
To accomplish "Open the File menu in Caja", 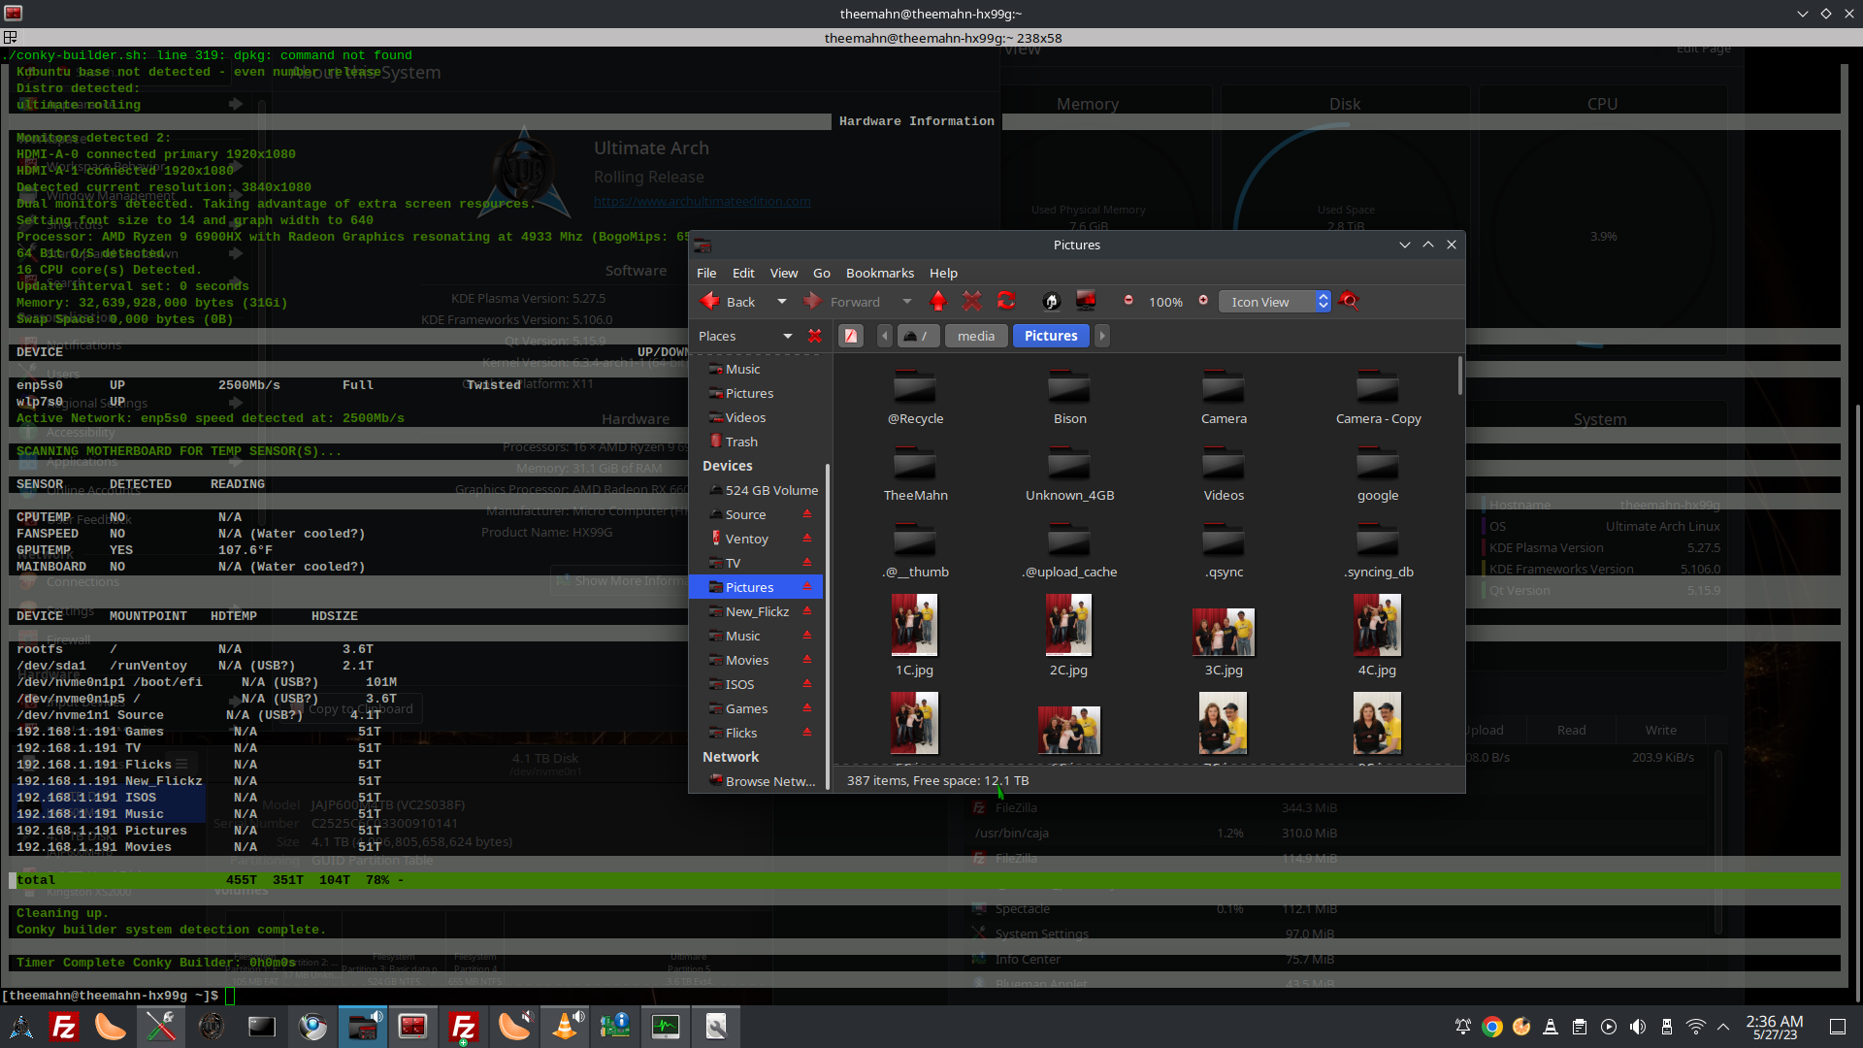I will [706, 273].
